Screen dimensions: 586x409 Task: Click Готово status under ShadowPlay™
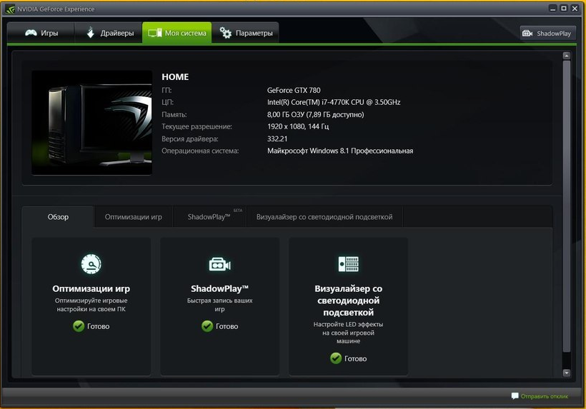pyautogui.click(x=227, y=326)
